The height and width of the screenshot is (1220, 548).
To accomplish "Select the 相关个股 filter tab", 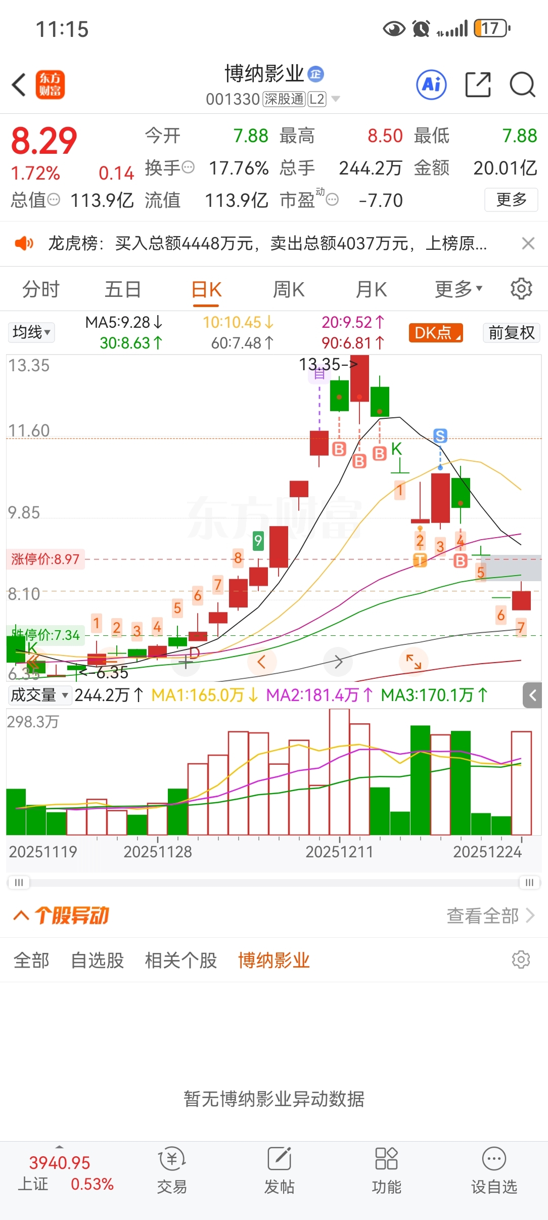I will [181, 960].
